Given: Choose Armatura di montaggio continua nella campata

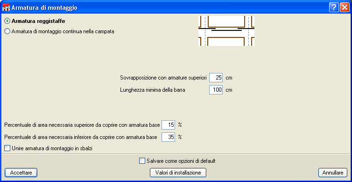Looking at the screenshot, I should click(7, 31).
